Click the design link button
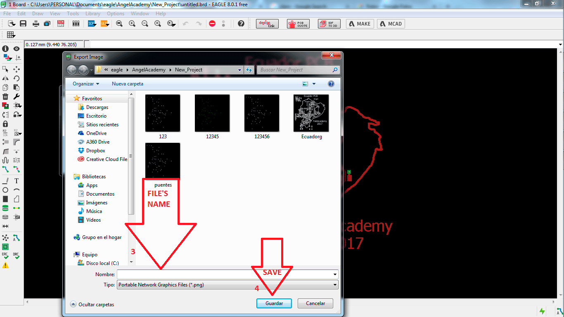Image resolution: width=564 pixels, height=317 pixels. [x=267, y=24]
